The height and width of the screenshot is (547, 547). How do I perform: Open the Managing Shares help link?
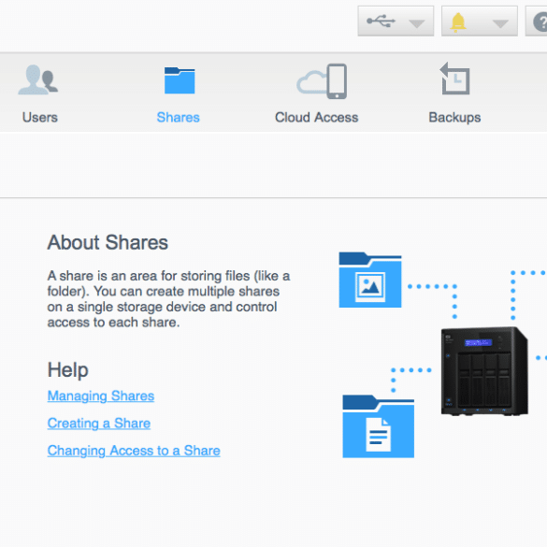tap(101, 396)
